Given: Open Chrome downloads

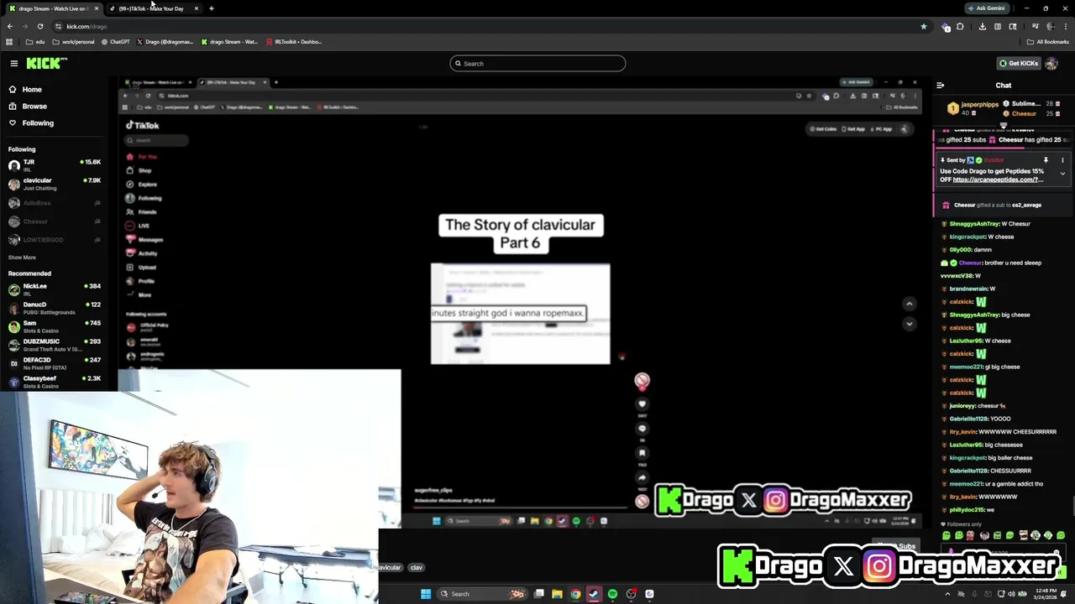Looking at the screenshot, I should click(x=982, y=26).
